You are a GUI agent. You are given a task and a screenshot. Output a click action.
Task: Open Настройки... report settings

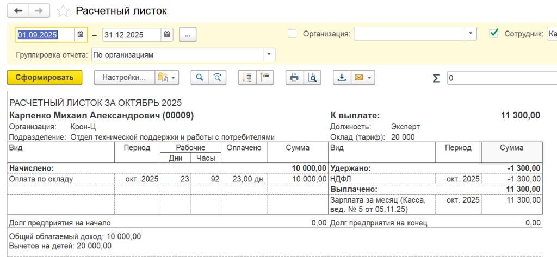click(x=125, y=77)
